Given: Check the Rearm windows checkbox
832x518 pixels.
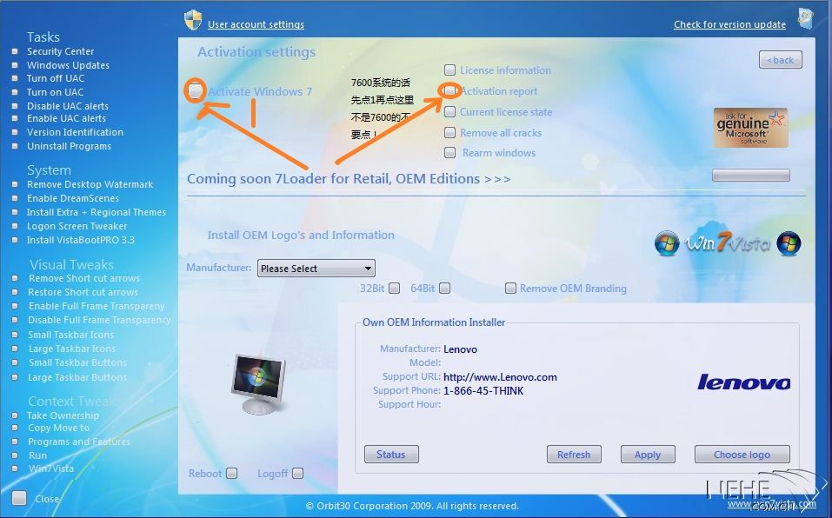Looking at the screenshot, I should click(450, 153).
